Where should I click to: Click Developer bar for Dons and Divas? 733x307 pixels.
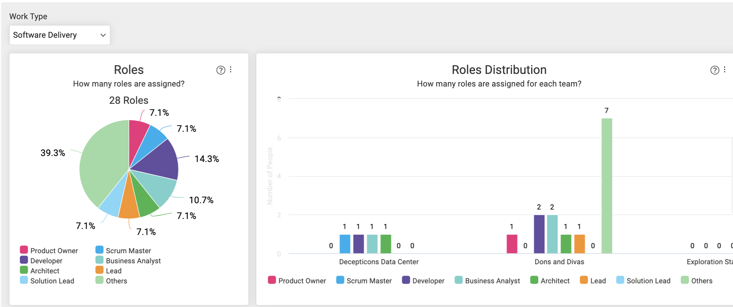click(539, 234)
